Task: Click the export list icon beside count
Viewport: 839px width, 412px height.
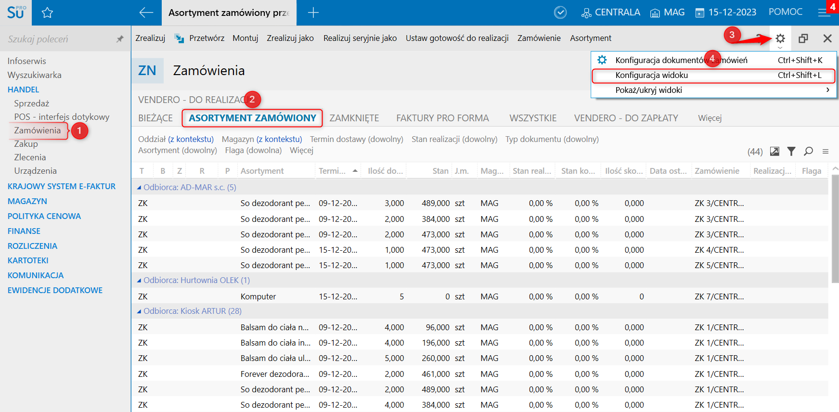Action: click(774, 151)
